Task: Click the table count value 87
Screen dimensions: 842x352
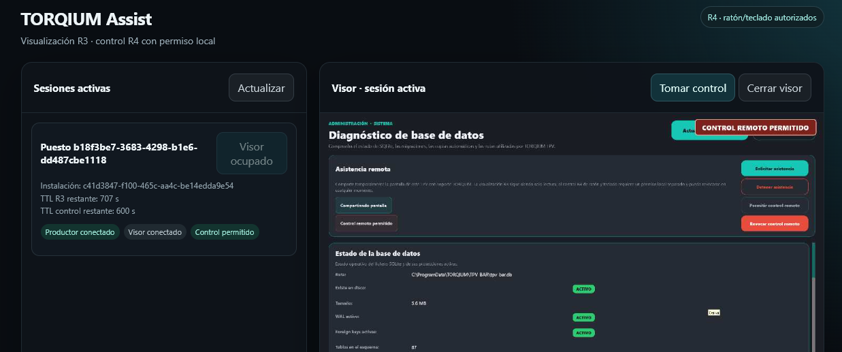Action: click(414, 347)
